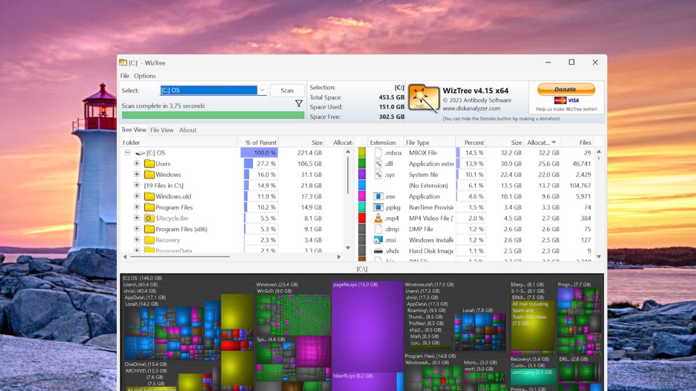Image resolution: width=696 pixels, height=391 pixels.
Task: Open the Options menu
Action: (145, 76)
